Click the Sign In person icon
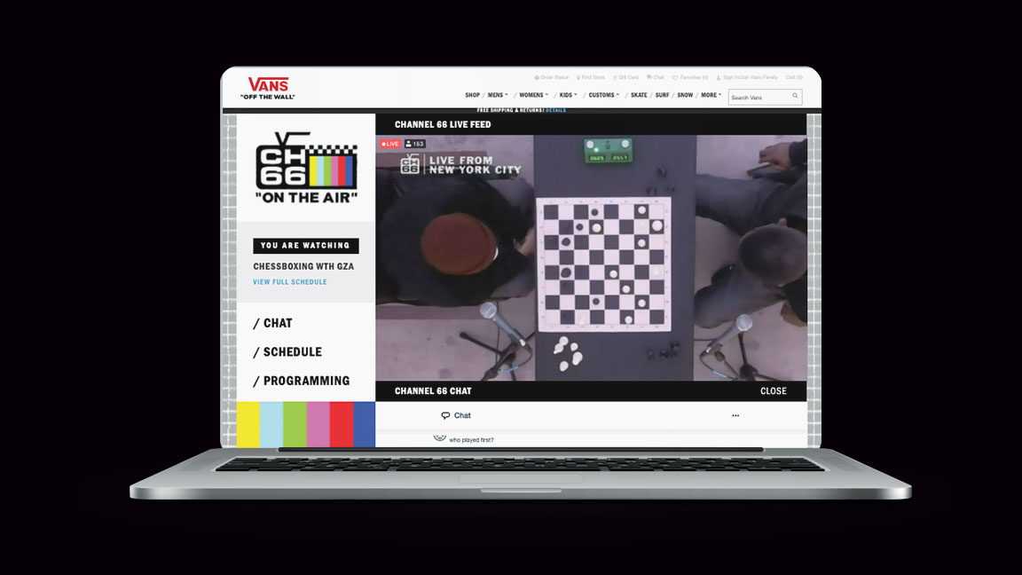 click(x=719, y=77)
